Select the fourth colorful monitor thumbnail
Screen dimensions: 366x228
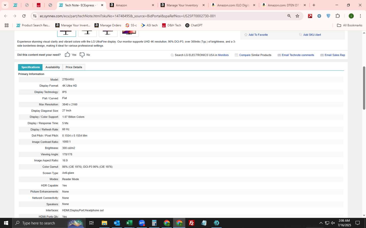(x=129, y=33)
